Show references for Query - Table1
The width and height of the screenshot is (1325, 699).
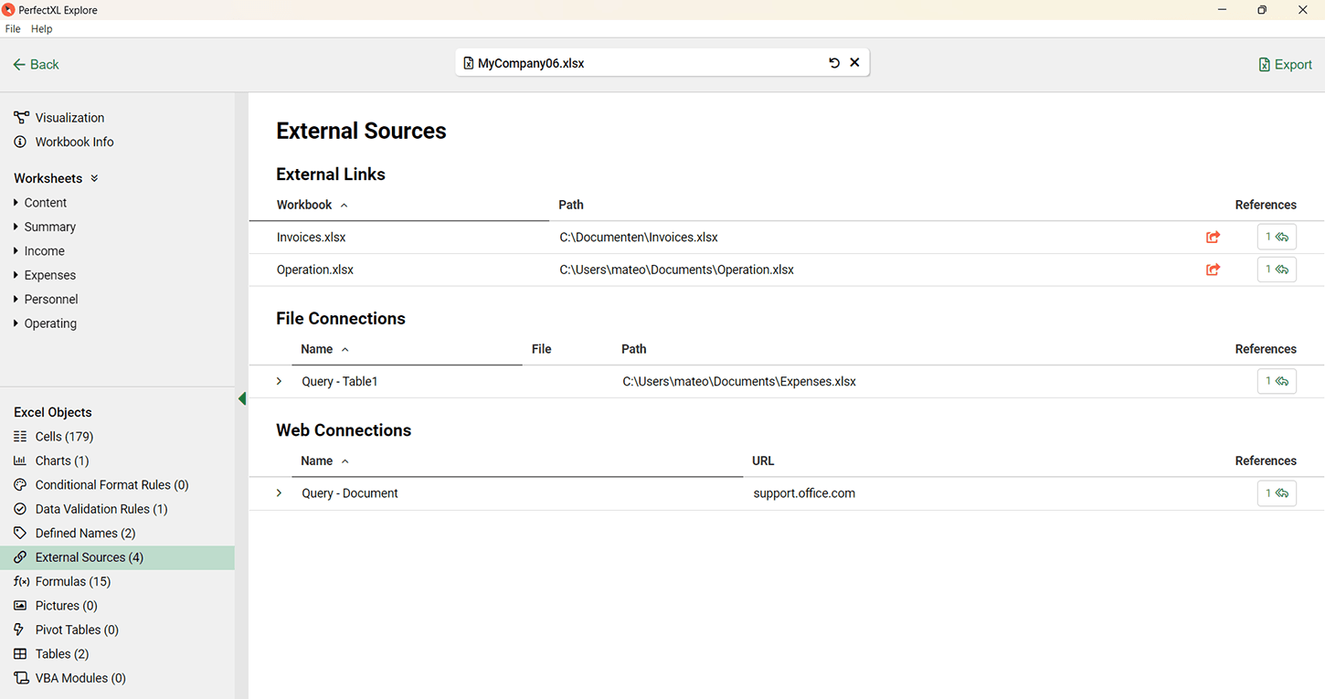point(1277,381)
